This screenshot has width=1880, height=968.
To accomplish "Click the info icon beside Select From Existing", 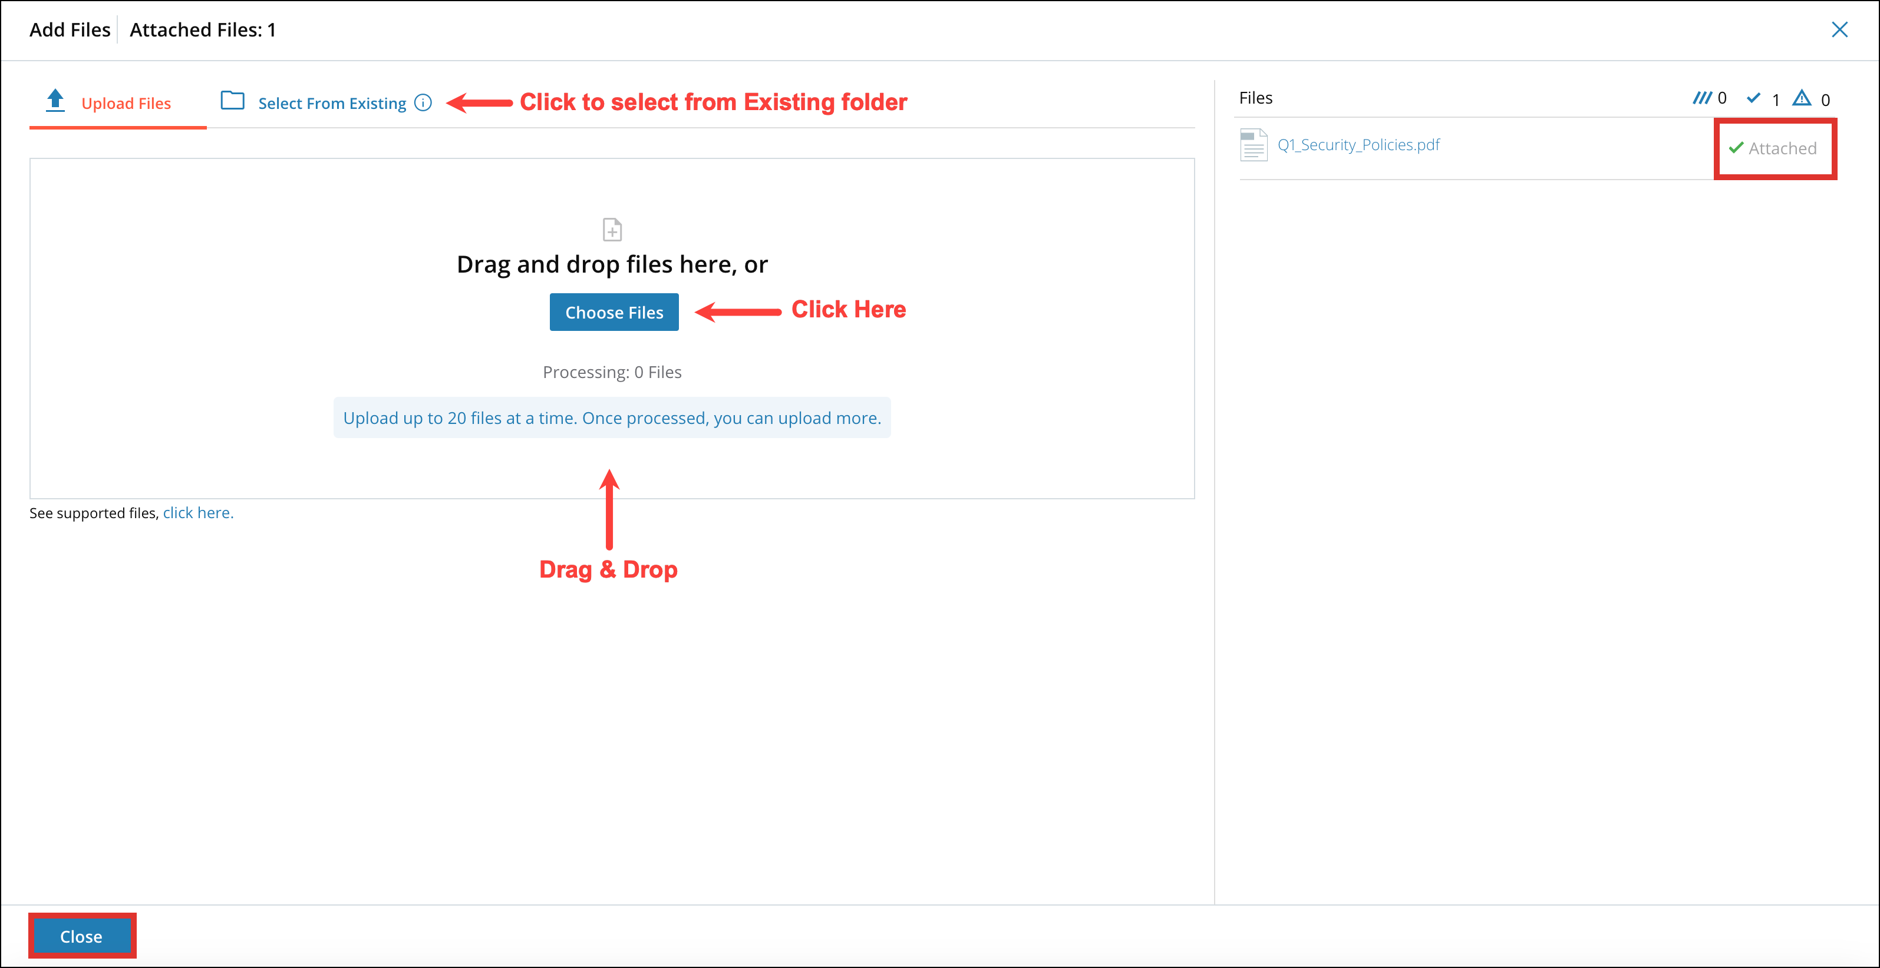I will (423, 103).
